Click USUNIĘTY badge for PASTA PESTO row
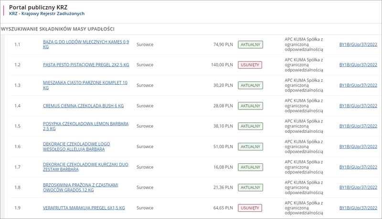The height and width of the screenshot is (219, 382). click(x=250, y=65)
